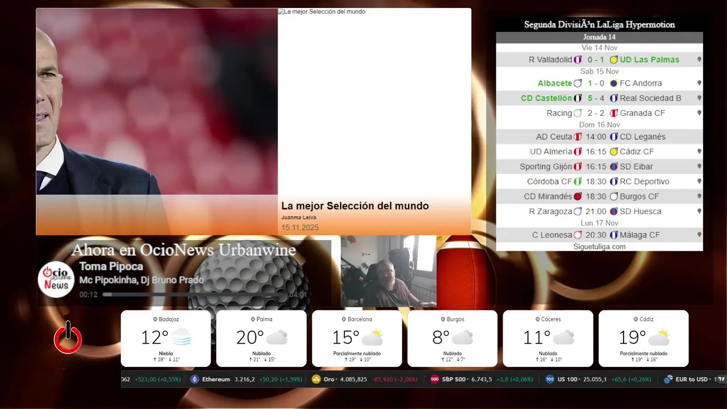Screen dimensions: 727x409
Task: Open the Burgos weather location label
Action: (453, 319)
